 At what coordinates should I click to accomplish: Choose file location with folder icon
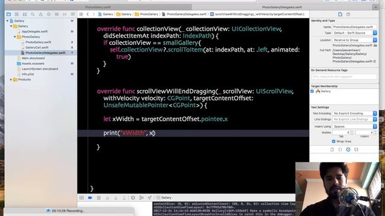point(375,46)
